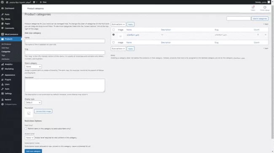Screen dimensions: 274x153
Task: Sort by Description in the table footer
Action: pyautogui.click(x=166, y=42)
